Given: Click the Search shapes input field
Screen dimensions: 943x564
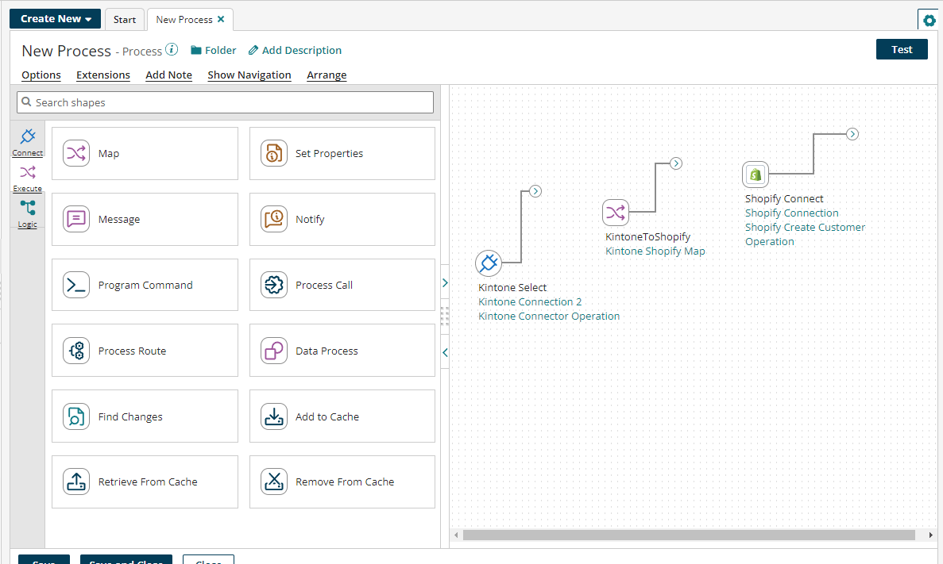Looking at the screenshot, I should [x=226, y=102].
